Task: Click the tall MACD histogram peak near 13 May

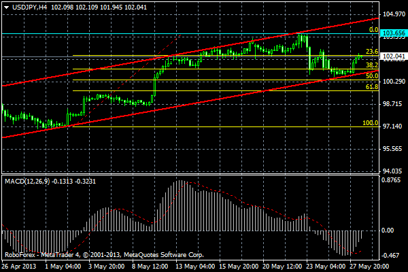Action: tap(180, 205)
